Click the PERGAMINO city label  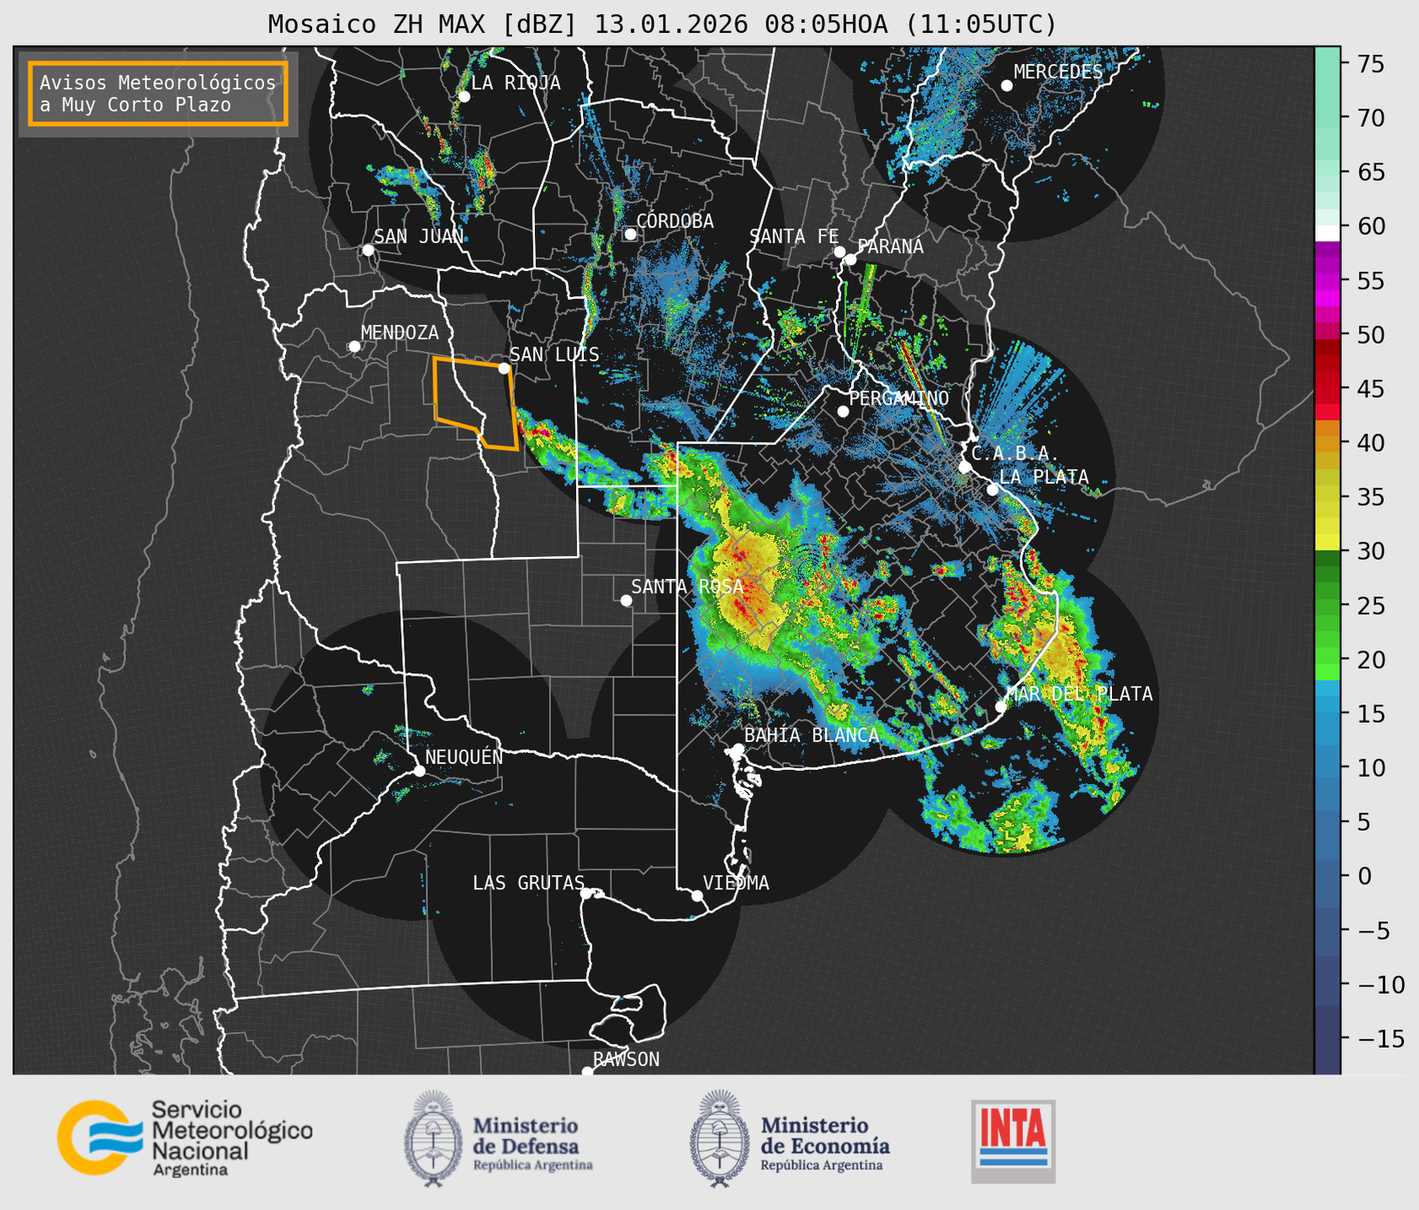click(x=899, y=398)
